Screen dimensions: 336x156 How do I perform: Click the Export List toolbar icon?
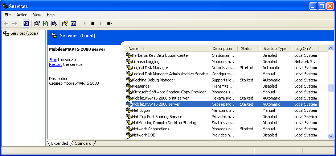(x=54, y=23)
